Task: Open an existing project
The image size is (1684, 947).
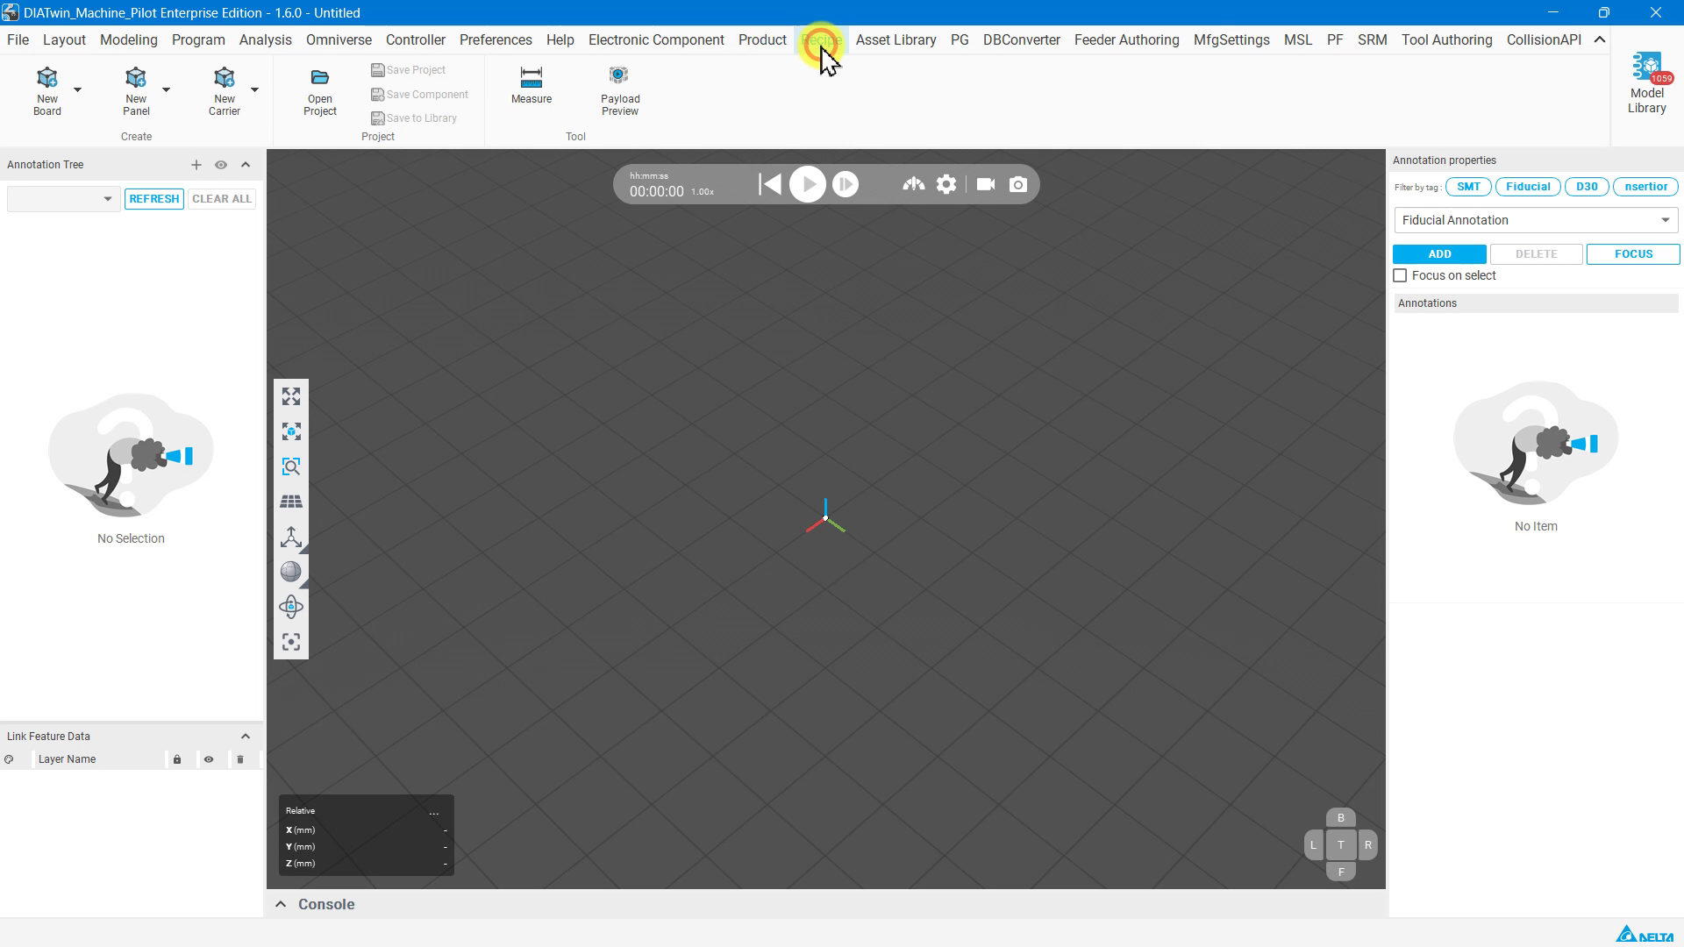Action: [x=320, y=92]
